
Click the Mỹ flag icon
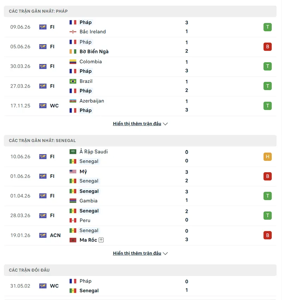click(x=73, y=172)
